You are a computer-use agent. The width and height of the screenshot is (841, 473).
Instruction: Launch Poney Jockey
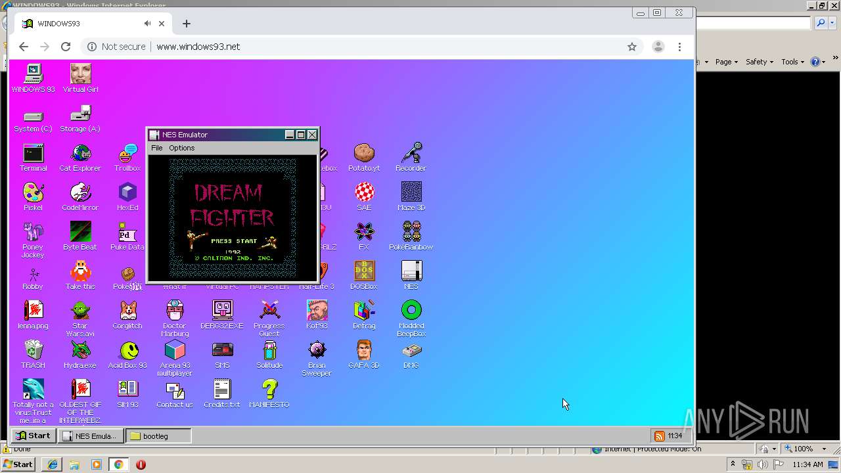click(x=33, y=240)
